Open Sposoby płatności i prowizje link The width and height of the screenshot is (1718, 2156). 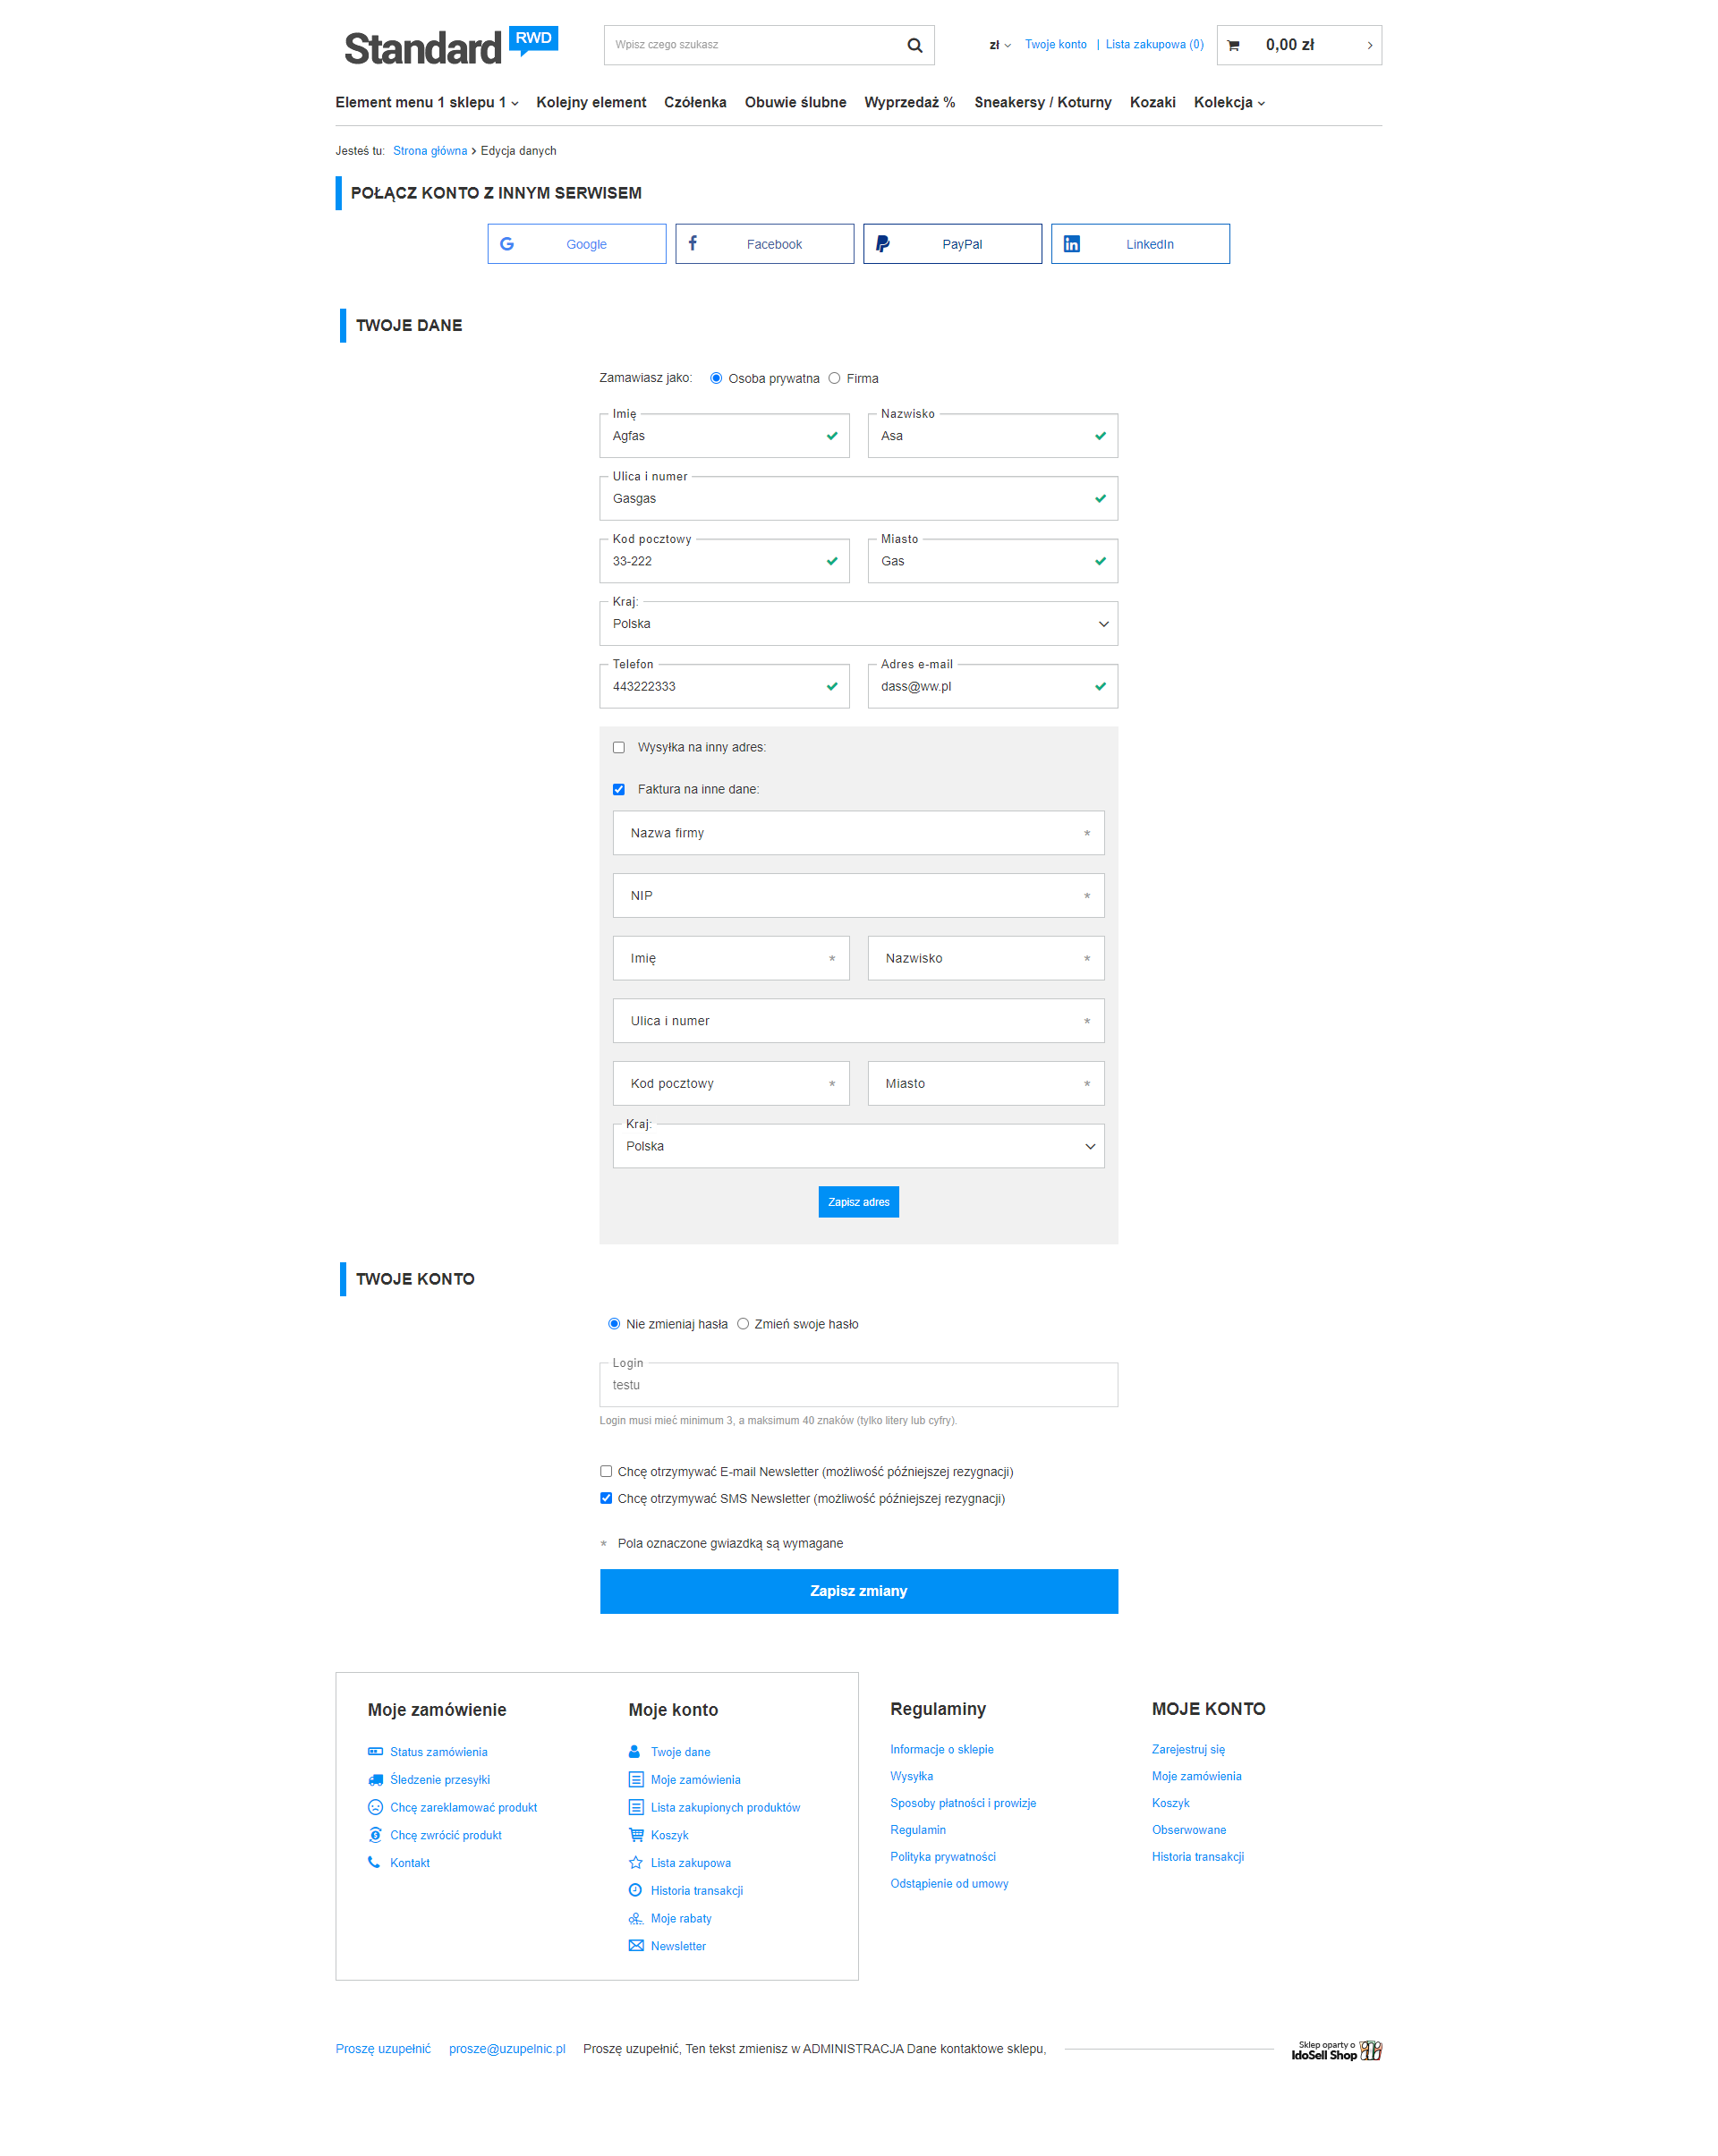point(962,1803)
